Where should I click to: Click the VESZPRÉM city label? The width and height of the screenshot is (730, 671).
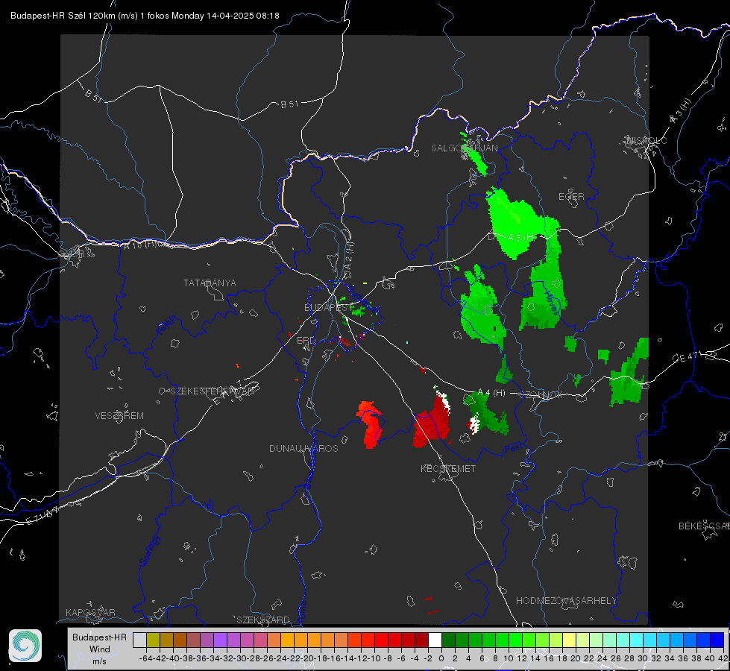tap(119, 415)
